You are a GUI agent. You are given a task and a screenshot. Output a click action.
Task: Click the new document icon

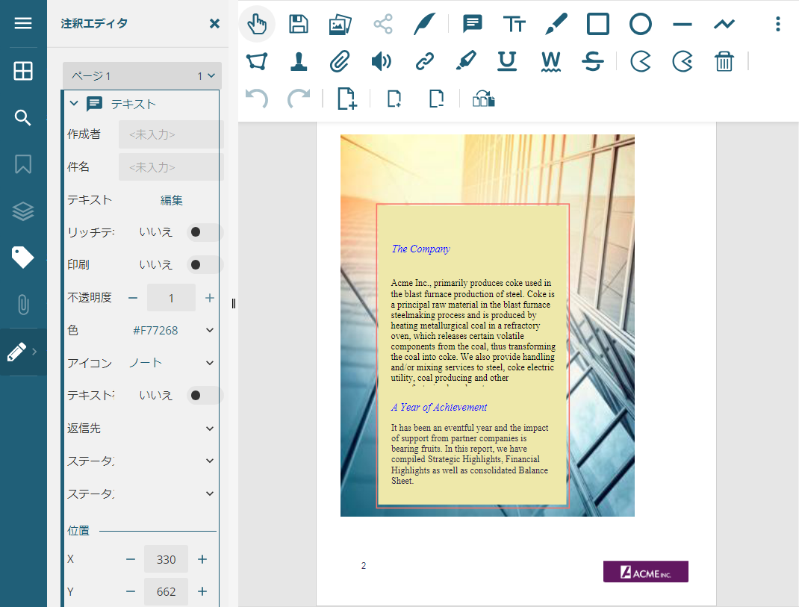pos(346,99)
